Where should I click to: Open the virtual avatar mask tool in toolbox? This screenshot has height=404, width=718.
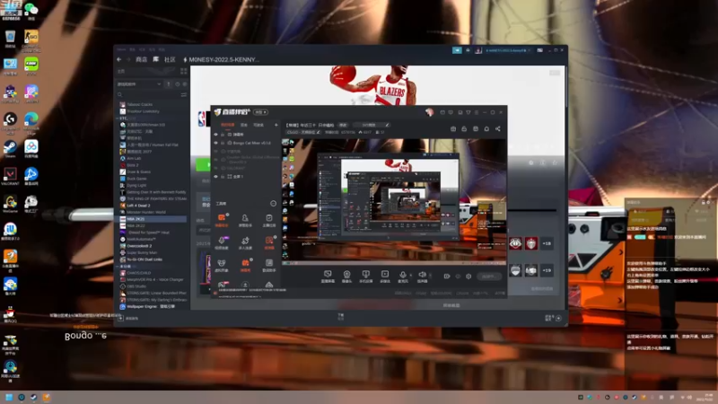click(222, 265)
